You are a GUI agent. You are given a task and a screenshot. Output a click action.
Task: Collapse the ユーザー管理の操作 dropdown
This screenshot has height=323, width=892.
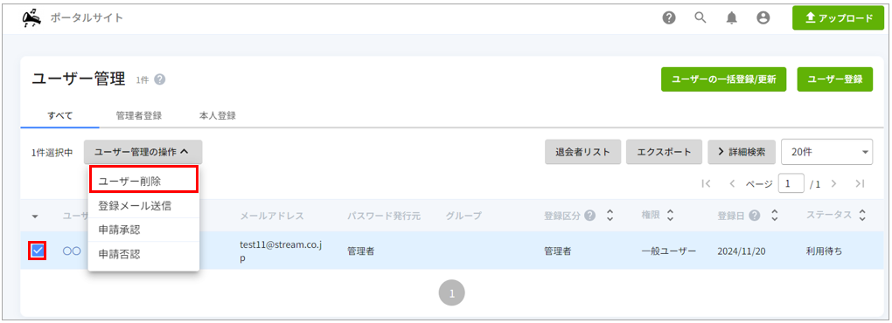pos(143,152)
